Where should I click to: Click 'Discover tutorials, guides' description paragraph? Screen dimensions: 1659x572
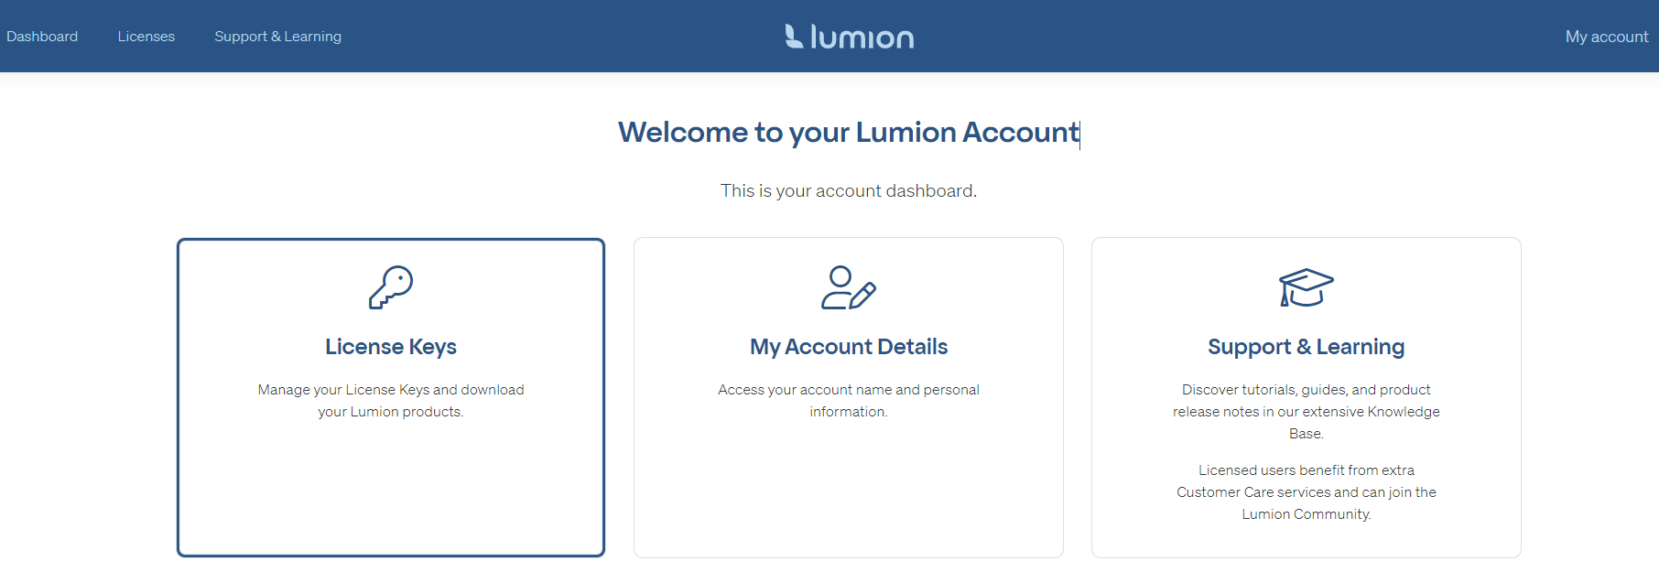[1306, 412]
